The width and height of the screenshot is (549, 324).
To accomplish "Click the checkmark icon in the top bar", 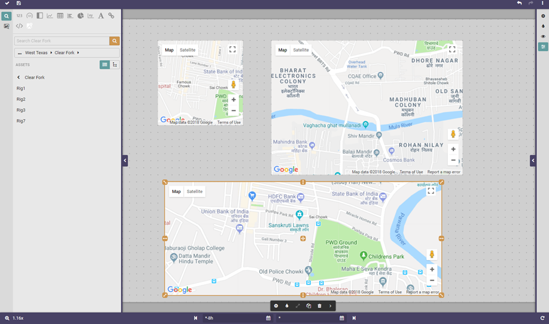I will coord(7,3).
